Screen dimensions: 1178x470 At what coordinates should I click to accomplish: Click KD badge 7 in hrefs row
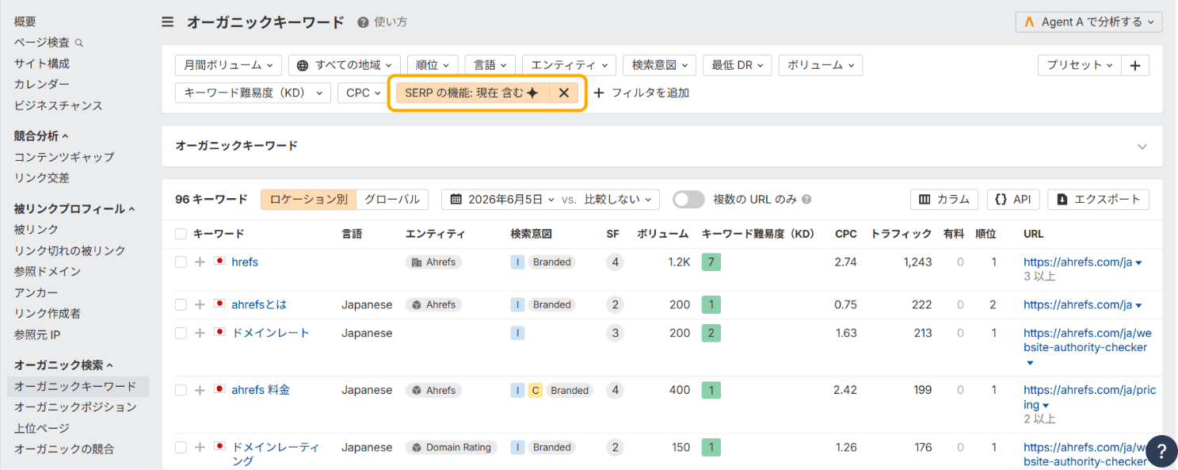click(711, 262)
